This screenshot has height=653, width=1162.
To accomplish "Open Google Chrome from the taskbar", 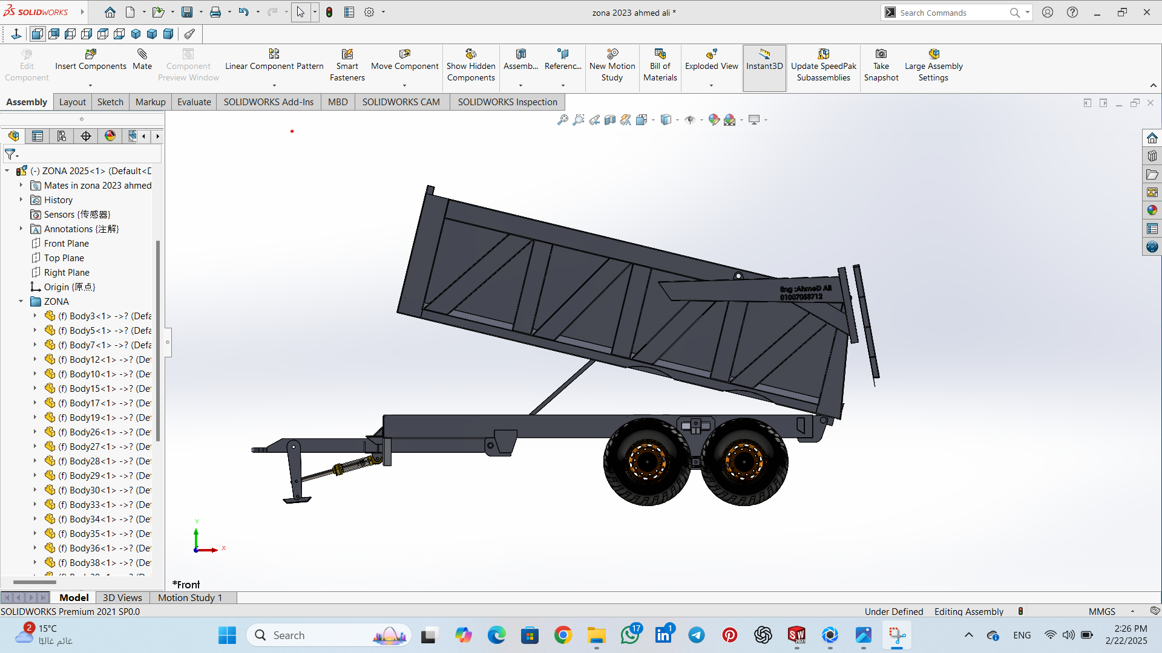I will click(x=563, y=635).
